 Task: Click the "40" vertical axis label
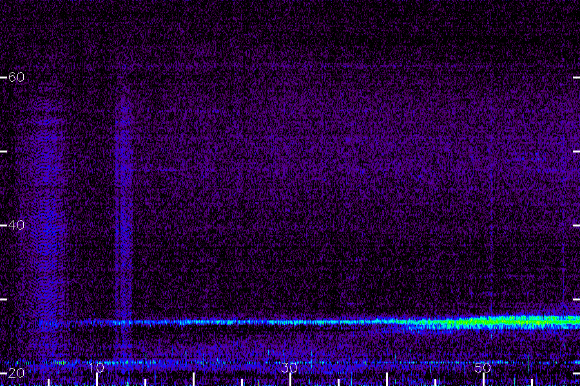click(16, 225)
